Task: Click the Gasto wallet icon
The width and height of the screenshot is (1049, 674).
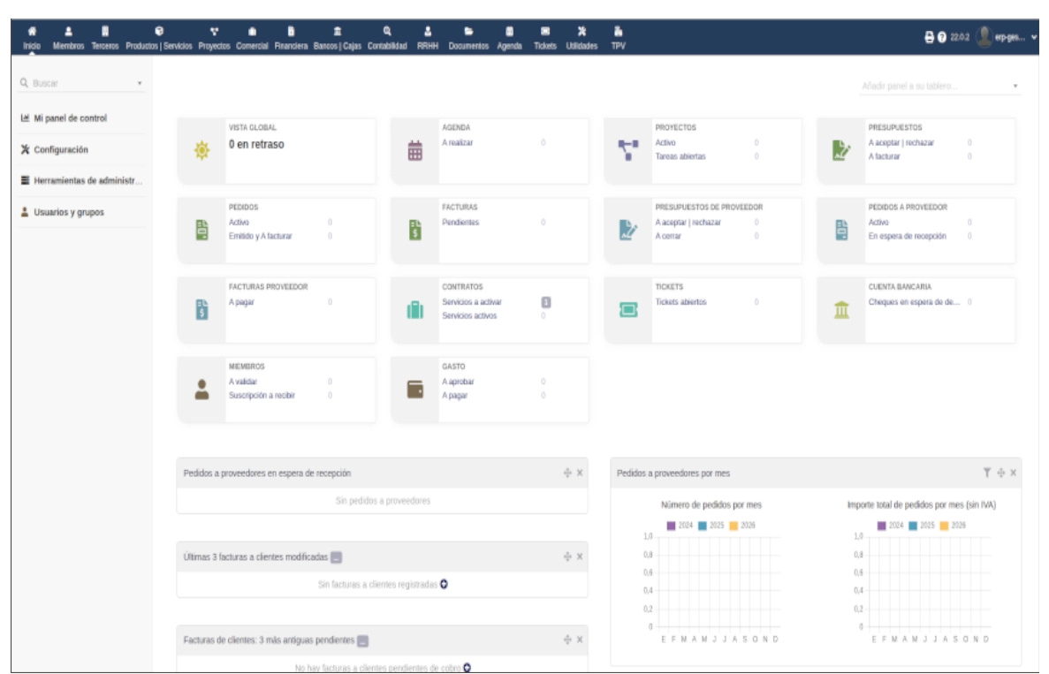Action: tap(414, 390)
